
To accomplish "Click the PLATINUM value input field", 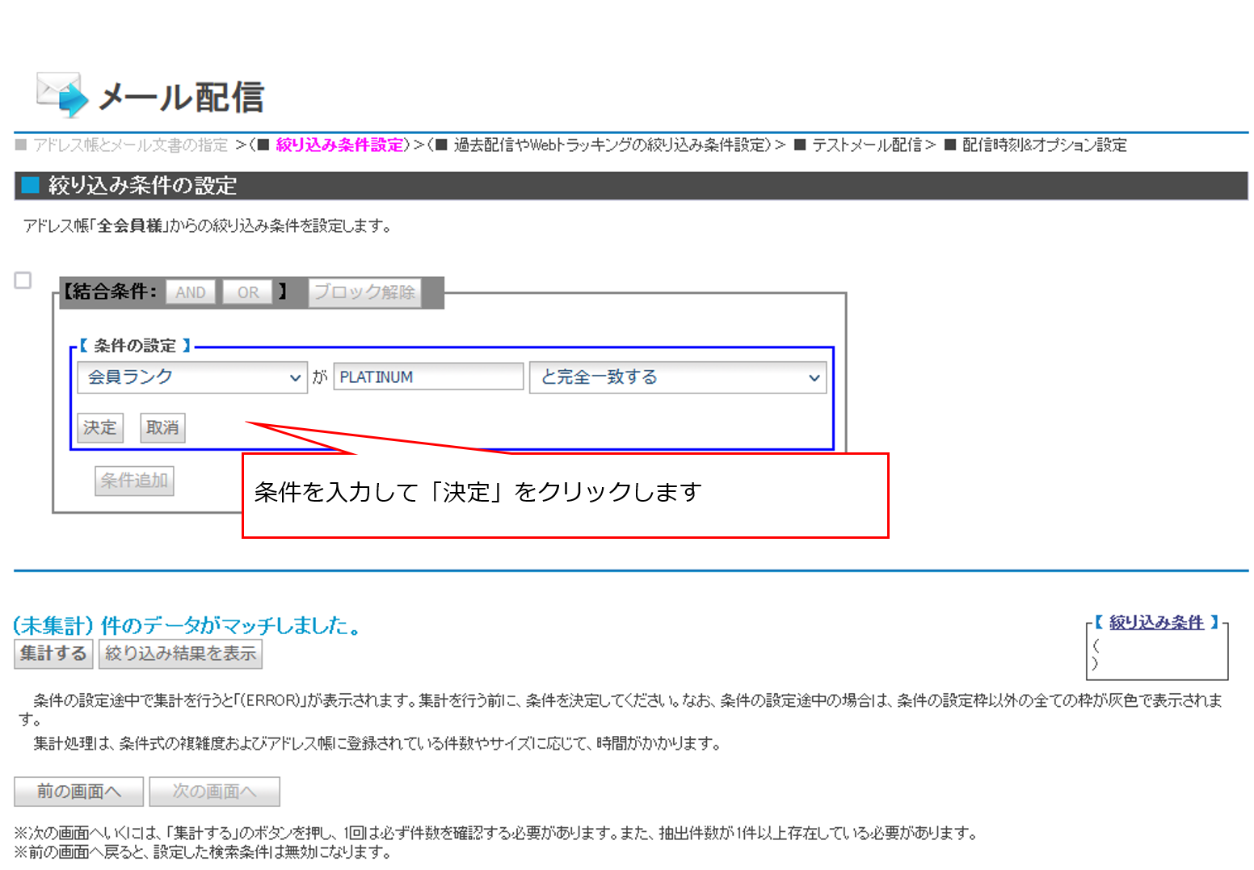I will point(427,377).
